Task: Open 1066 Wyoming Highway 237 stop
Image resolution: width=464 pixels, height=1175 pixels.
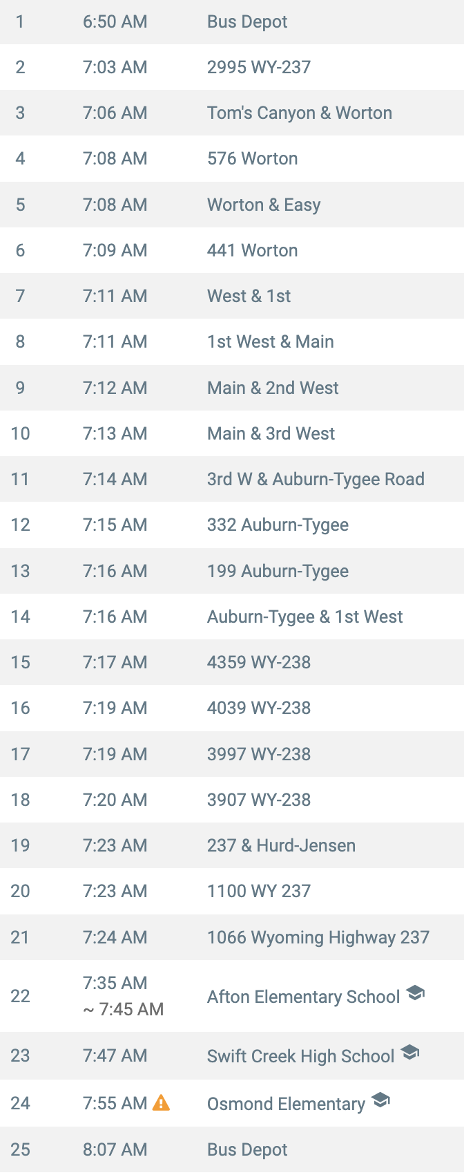Action: 232,937
